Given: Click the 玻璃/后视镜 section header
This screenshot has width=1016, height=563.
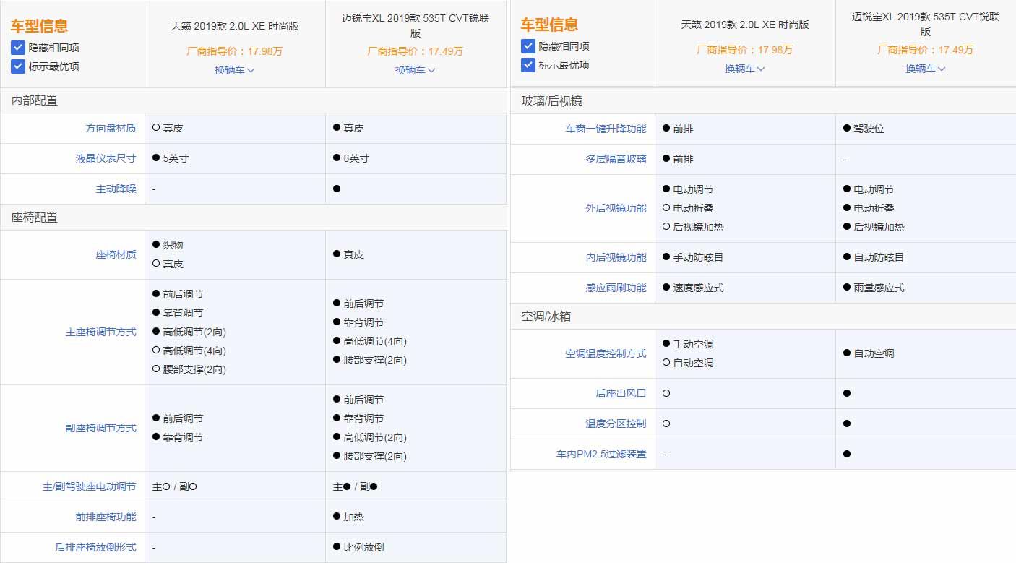Looking at the screenshot, I should pyautogui.click(x=552, y=101).
